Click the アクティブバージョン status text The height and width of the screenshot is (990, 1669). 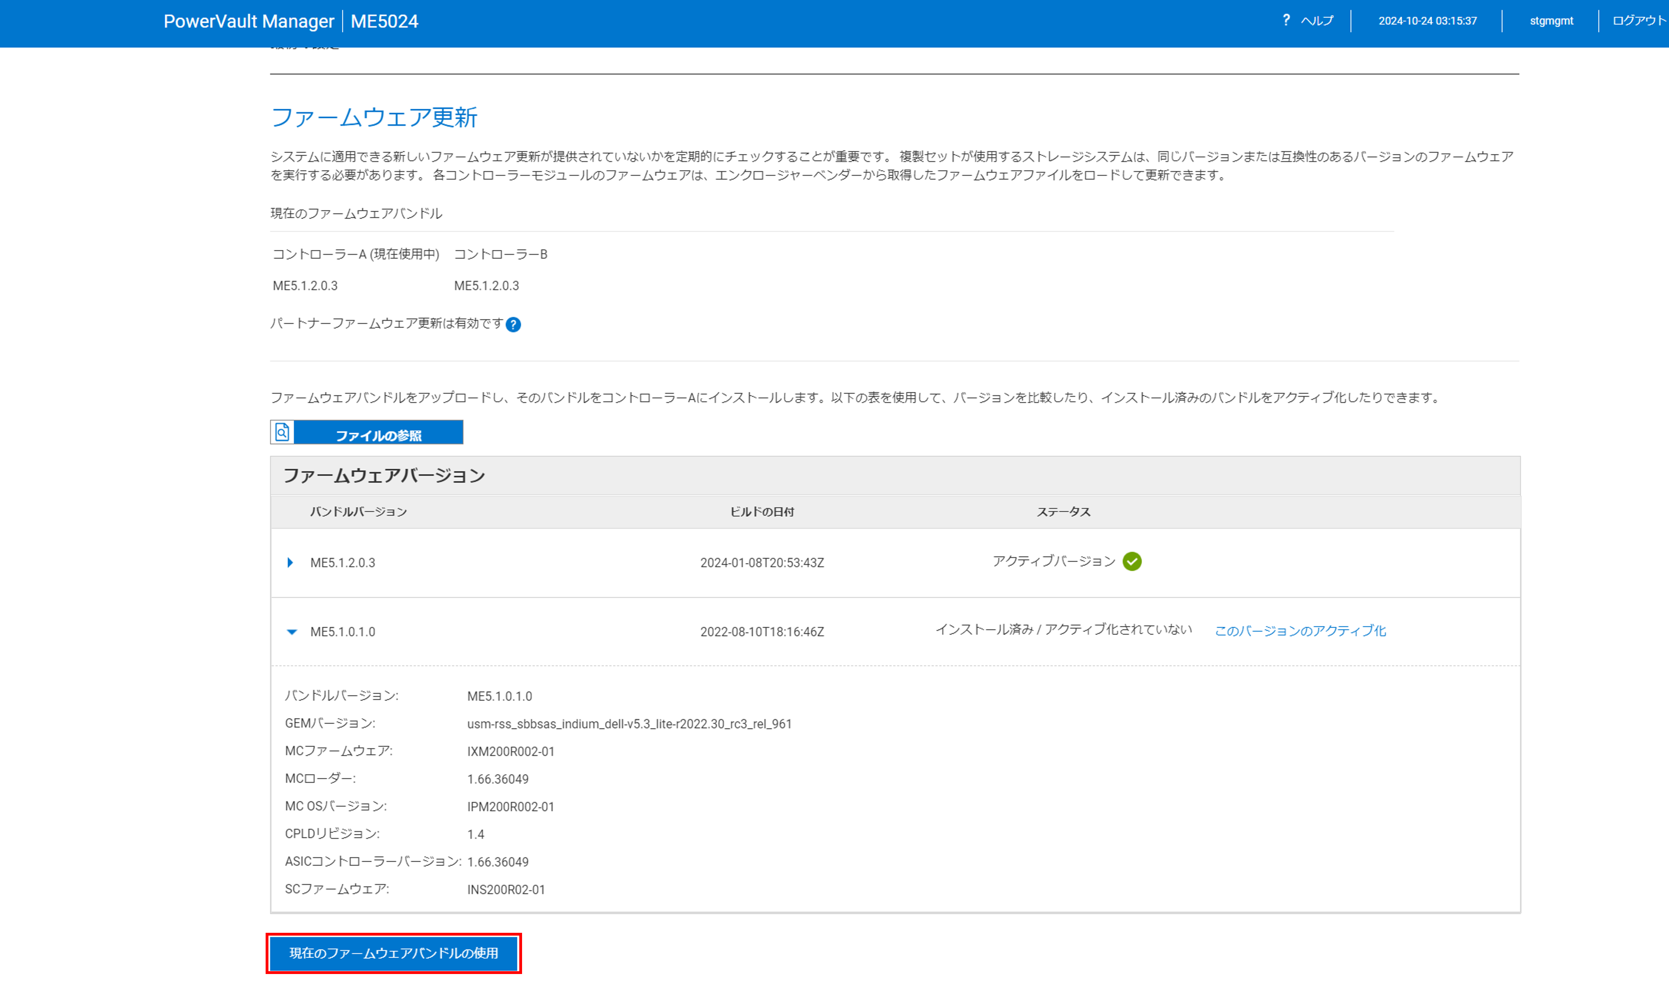[x=1053, y=561]
